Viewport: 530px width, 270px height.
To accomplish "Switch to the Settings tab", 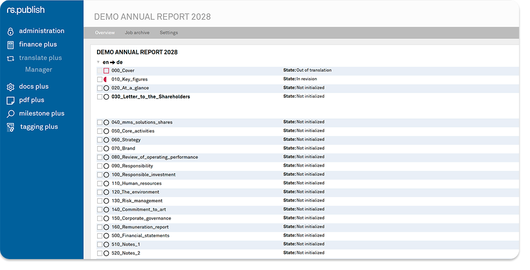I will 169,33.
